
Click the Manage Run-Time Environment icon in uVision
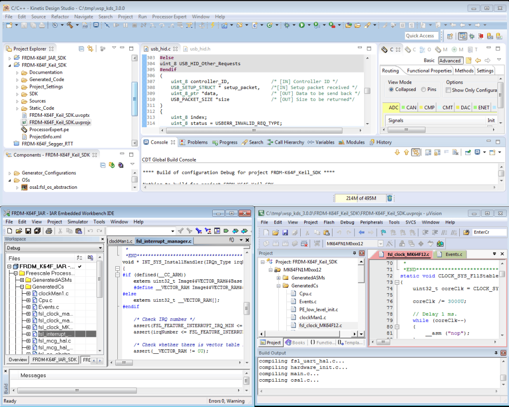[x=440, y=244]
